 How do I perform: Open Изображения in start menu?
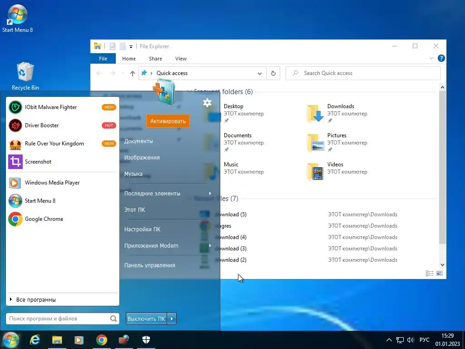tap(142, 158)
